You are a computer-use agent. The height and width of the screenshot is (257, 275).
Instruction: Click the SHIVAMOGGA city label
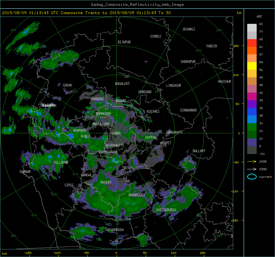click(114, 230)
